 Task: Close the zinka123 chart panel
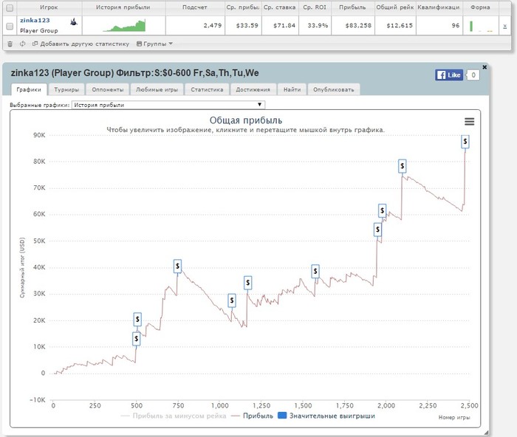point(485,67)
